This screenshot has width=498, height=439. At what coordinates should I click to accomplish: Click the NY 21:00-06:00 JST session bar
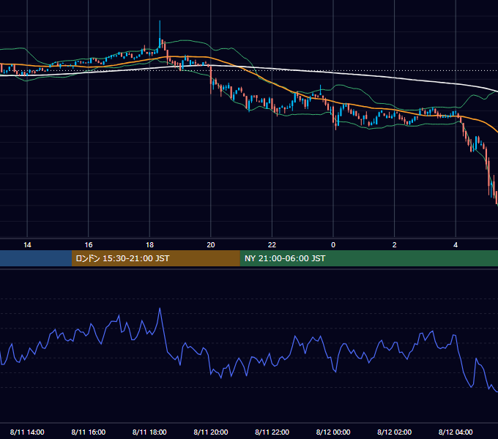(x=368, y=258)
